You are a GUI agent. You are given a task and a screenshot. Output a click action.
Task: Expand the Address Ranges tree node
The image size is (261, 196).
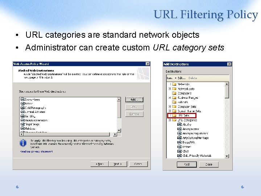pos(170,98)
